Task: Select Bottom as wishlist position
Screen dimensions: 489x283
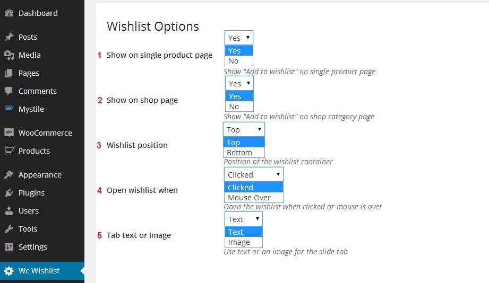Action: (239, 153)
